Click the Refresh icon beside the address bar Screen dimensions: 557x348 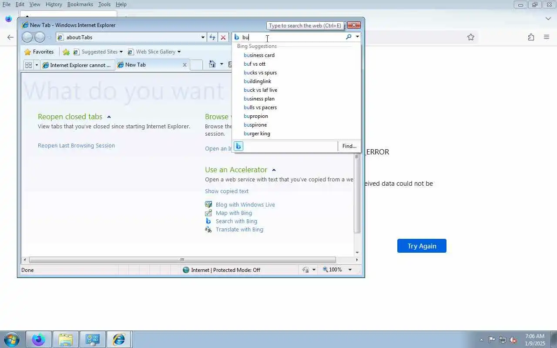(x=212, y=37)
